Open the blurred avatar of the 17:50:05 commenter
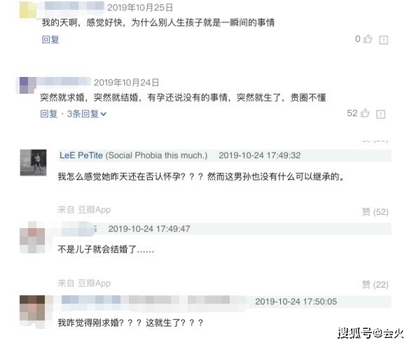Viewport: 414px width, 345px height. pos(32,311)
